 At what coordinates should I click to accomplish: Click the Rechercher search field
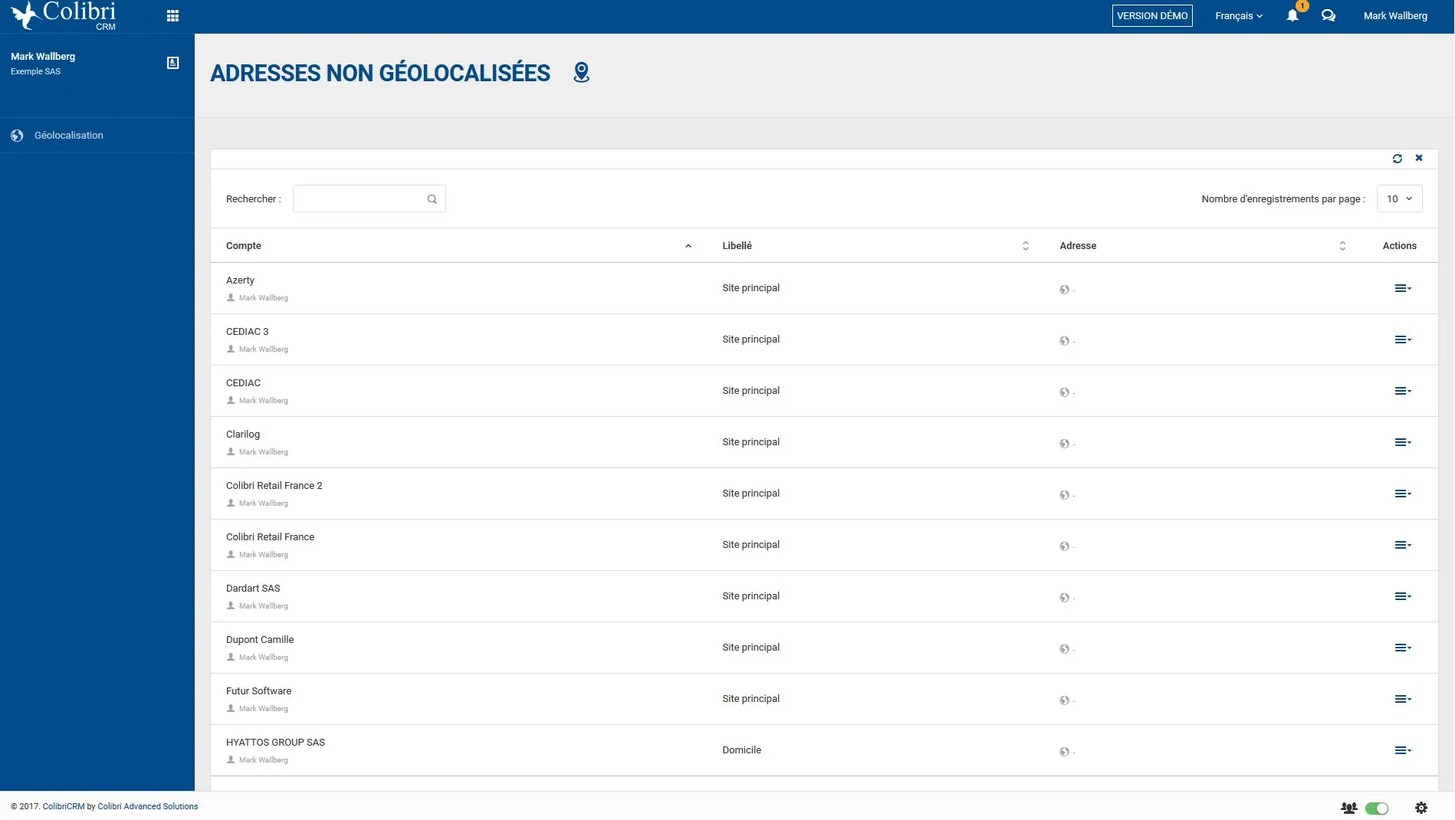pos(369,198)
